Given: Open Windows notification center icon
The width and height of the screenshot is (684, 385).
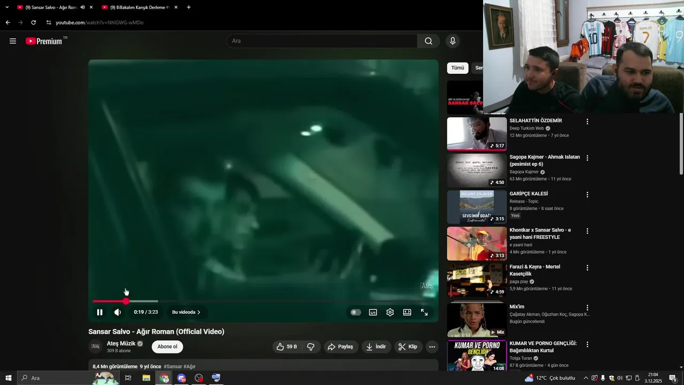Looking at the screenshot, I should (673, 378).
